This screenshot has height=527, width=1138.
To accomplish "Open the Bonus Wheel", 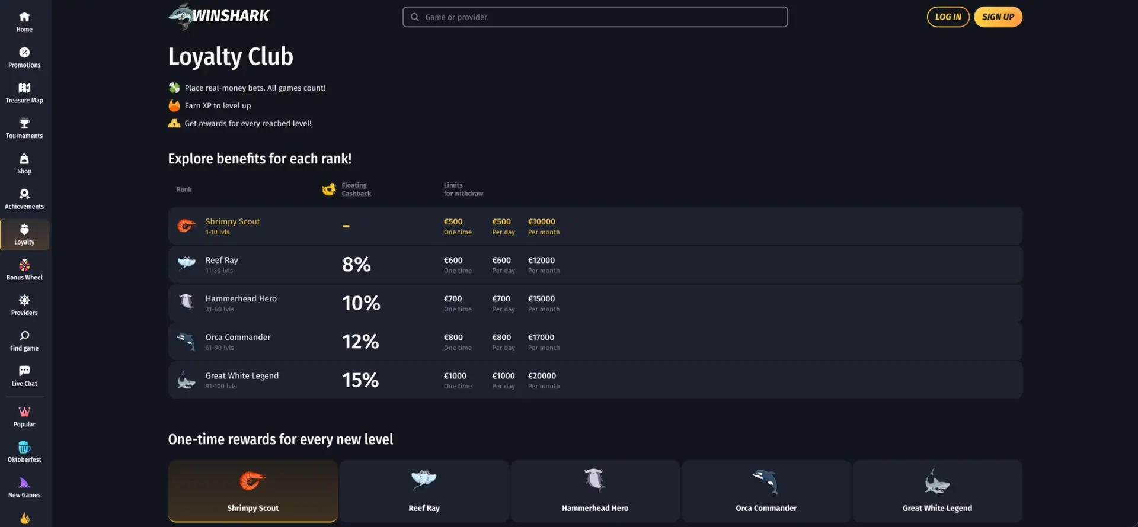I will 24,270.
